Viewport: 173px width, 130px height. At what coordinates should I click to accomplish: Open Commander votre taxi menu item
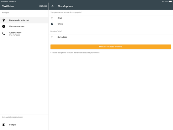pos(24,20)
